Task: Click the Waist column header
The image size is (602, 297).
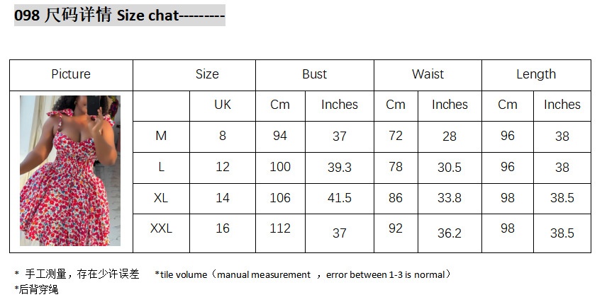Action: tap(428, 74)
